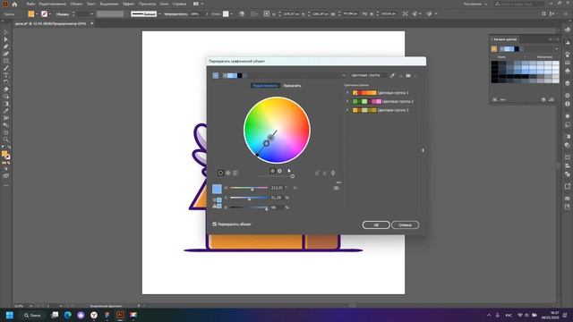Click the edit colors icon in the color guide panel
The width and height of the screenshot is (573, 322).
coord(543,99)
